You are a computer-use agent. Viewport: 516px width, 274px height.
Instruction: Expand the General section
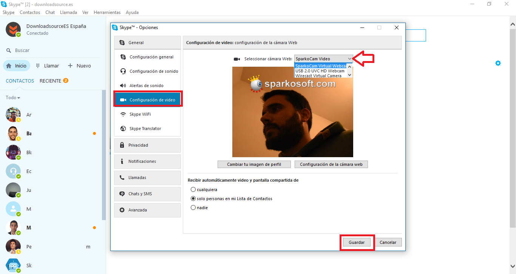click(147, 43)
